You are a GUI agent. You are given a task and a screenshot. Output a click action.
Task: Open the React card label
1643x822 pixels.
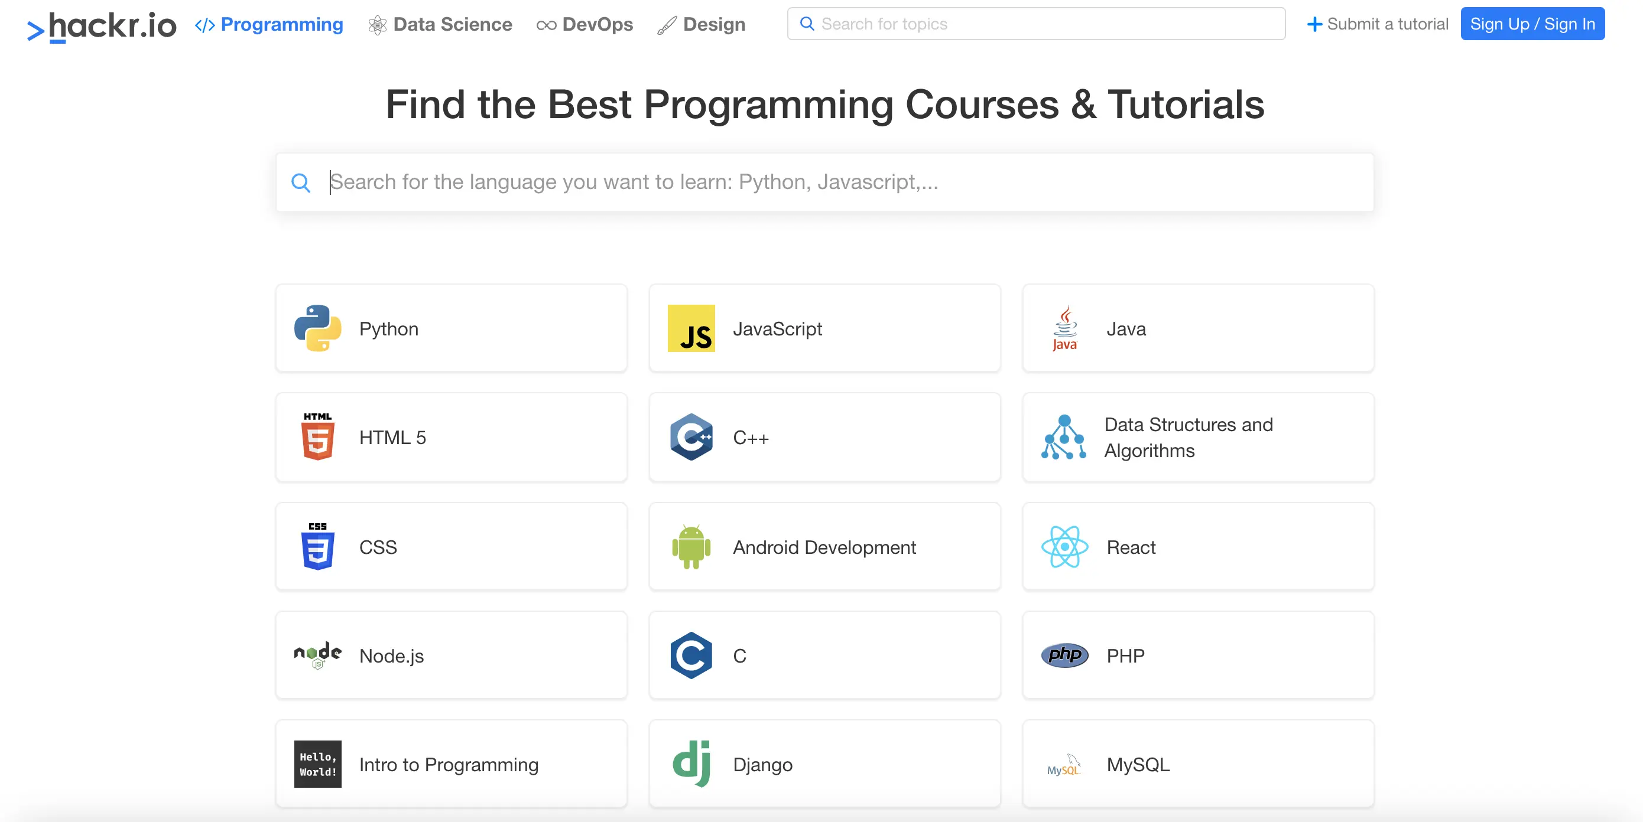1131,547
